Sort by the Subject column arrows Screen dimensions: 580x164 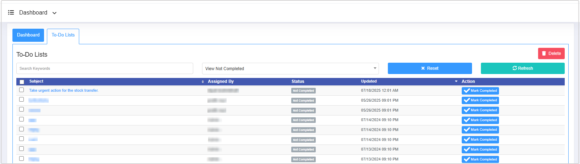(203, 82)
